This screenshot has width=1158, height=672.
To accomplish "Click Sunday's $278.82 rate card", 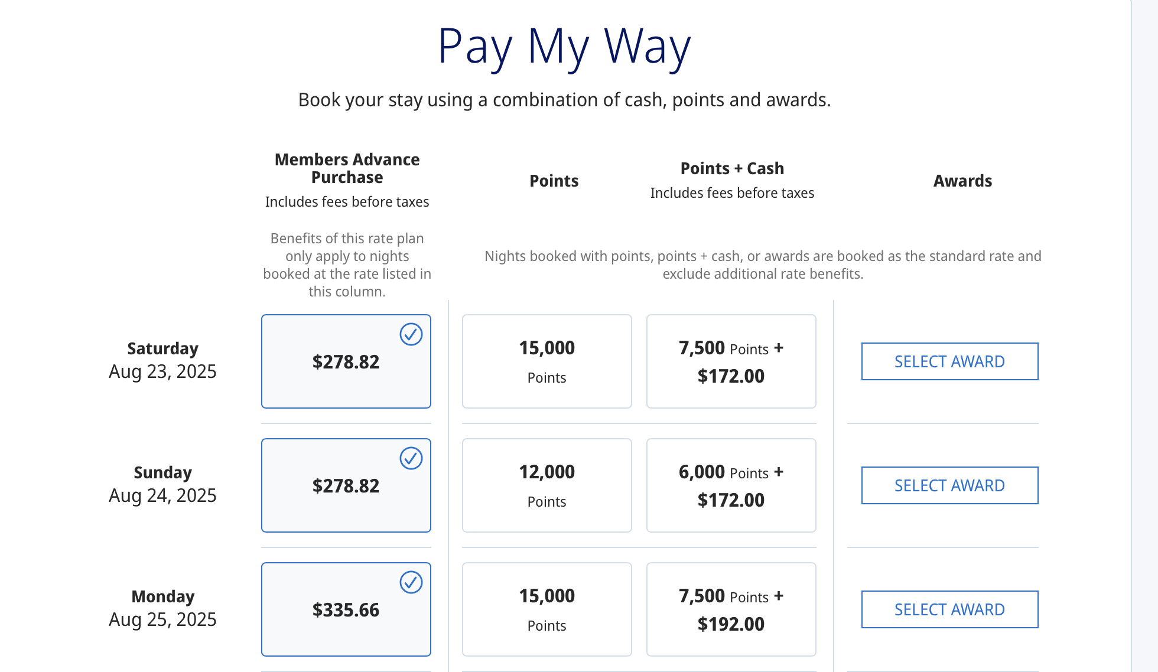I will click(x=346, y=485).
